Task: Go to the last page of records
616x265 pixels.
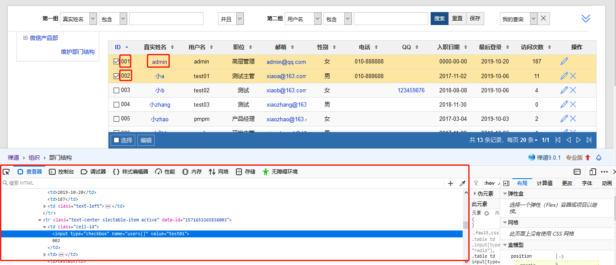Action: (x=589, y=140)
